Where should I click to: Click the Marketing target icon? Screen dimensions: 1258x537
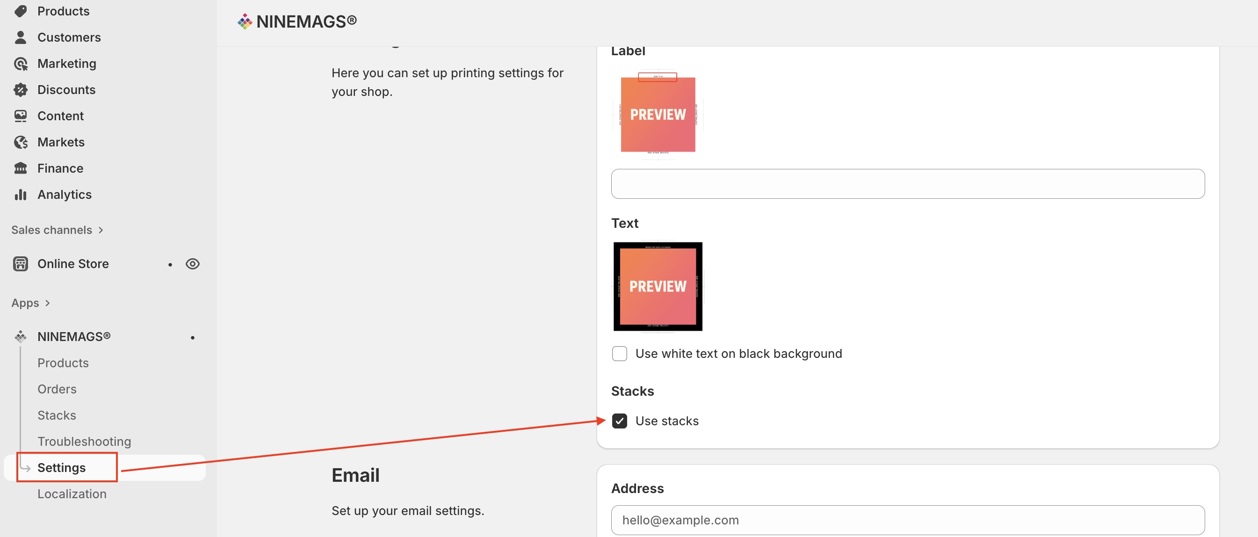(x=21, y=64)
